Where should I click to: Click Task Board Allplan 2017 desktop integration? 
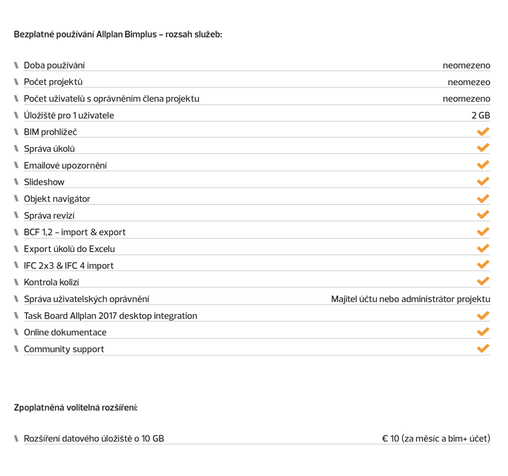coord(110,315)
